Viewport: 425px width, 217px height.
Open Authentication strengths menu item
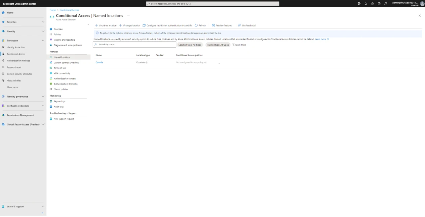(65, 84)
